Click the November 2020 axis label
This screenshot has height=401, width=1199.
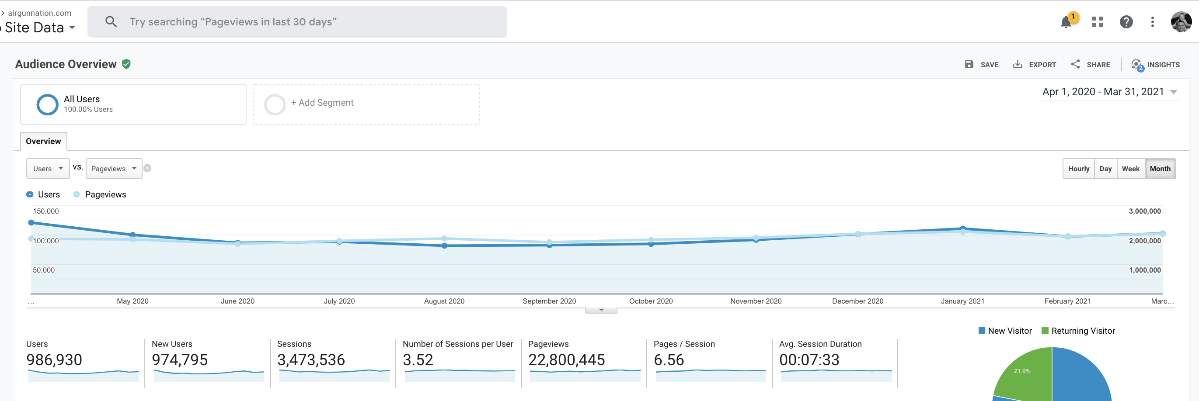click(756, 301)
